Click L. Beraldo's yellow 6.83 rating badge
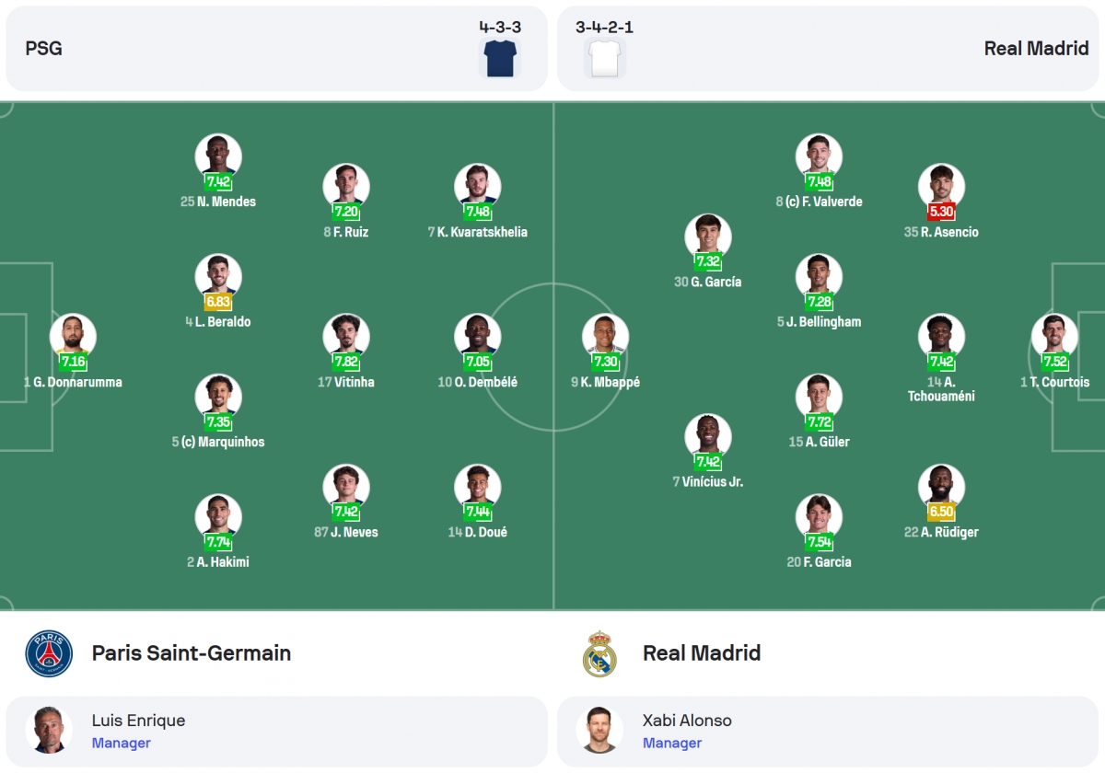Viewport: 1105px width, 773px height. 218,302
